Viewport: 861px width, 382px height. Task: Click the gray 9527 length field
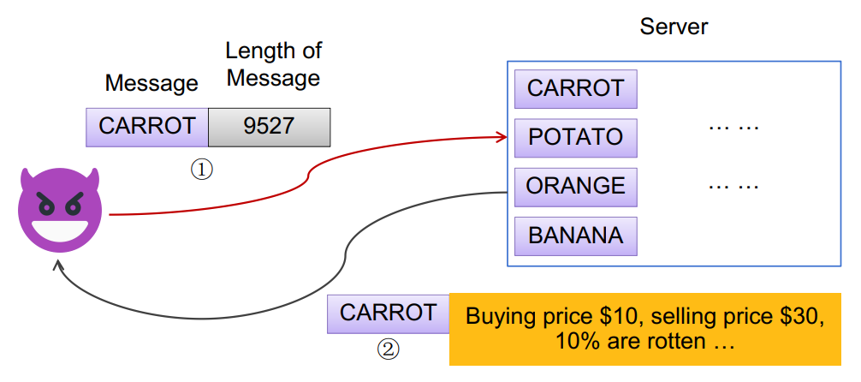click(269, 127)
